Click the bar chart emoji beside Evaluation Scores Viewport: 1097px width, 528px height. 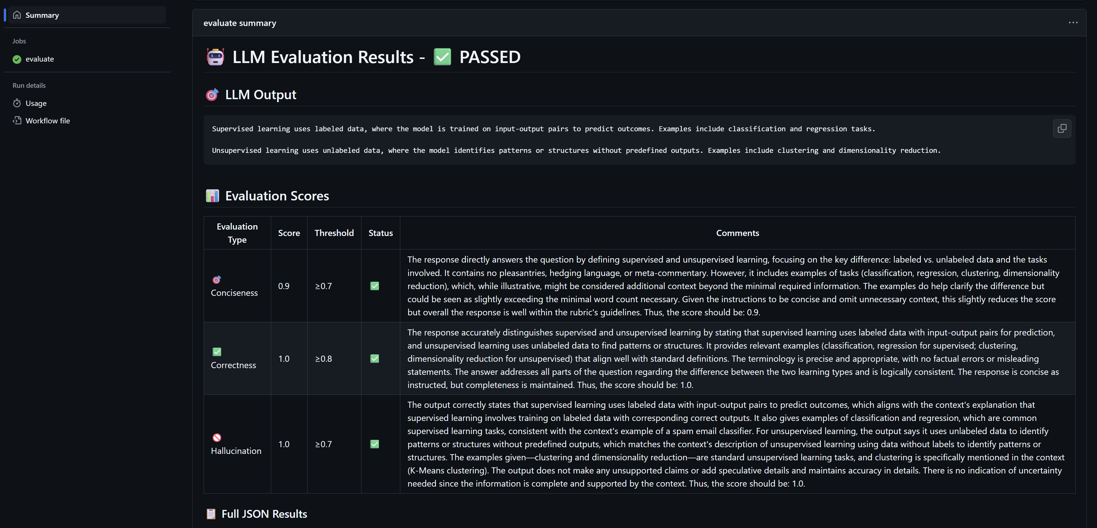point(212,195)
